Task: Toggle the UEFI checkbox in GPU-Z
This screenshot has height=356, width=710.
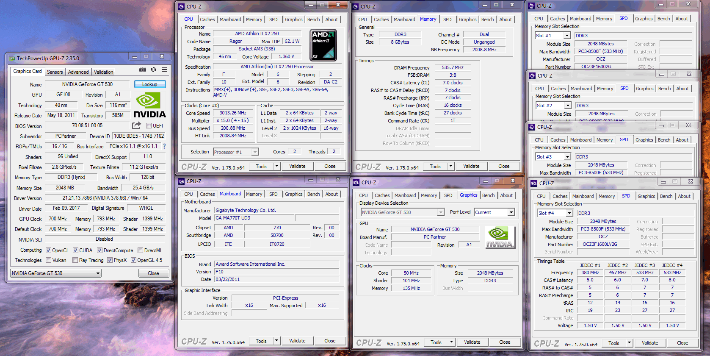Action: (149, 126)
